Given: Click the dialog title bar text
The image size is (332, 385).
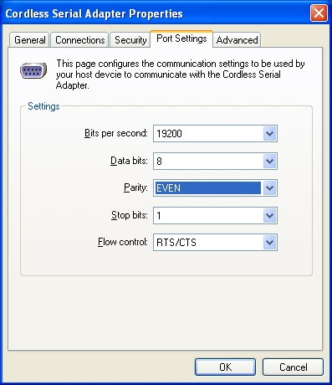Looking at the screenshot, I should (94, 13).
